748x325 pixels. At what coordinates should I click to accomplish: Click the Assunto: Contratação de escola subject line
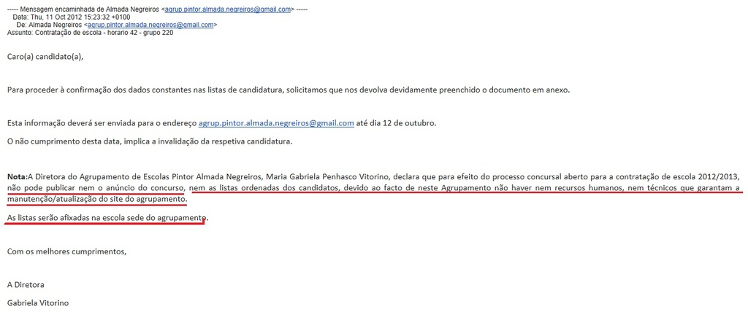(90, 34)
